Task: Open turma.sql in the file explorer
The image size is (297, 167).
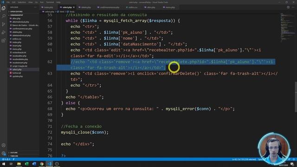Action: point(17,73)
